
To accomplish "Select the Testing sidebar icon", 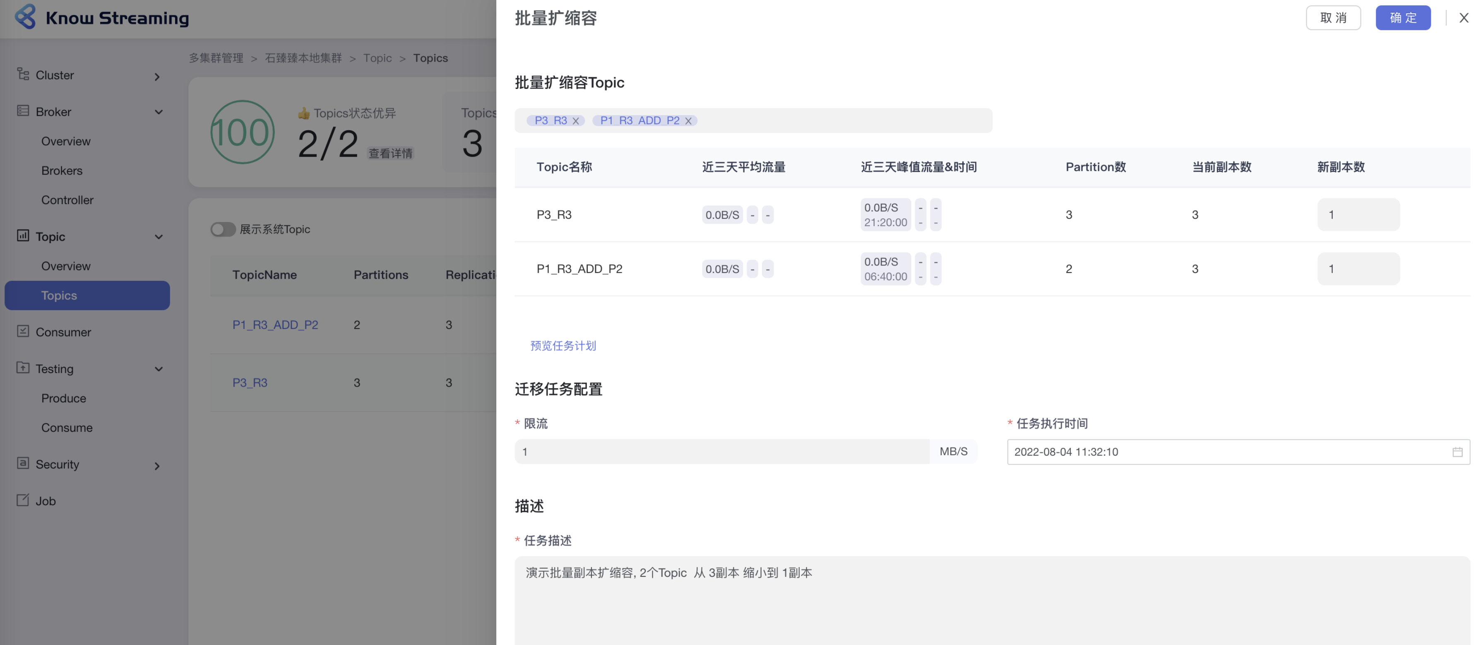I will (x=23, y=368).
